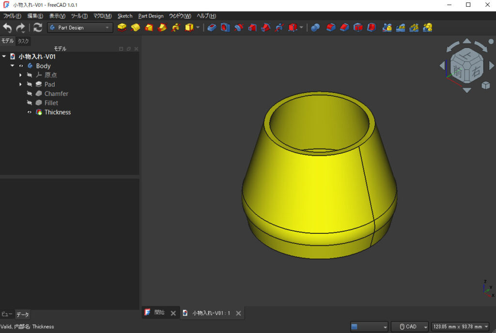Switch to the 開始 document tab
This screenshot has height=333, width=496.
coord(159,313)
